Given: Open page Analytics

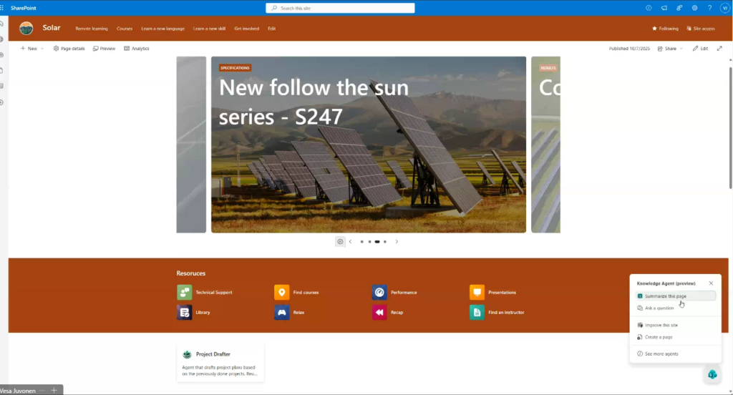Looking at the screenshot, I should 137,48.
